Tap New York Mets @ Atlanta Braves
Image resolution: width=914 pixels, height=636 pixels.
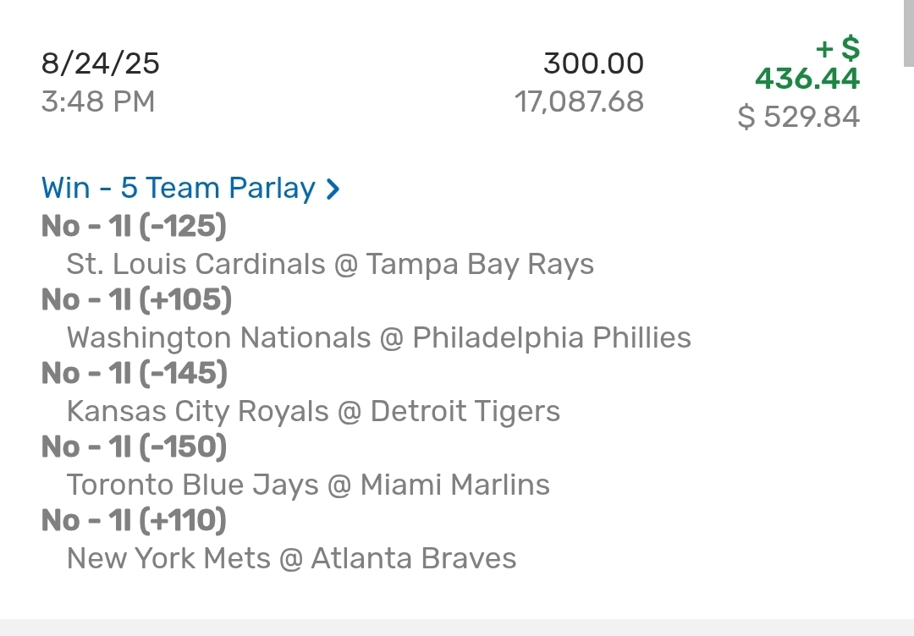[291, 558]
